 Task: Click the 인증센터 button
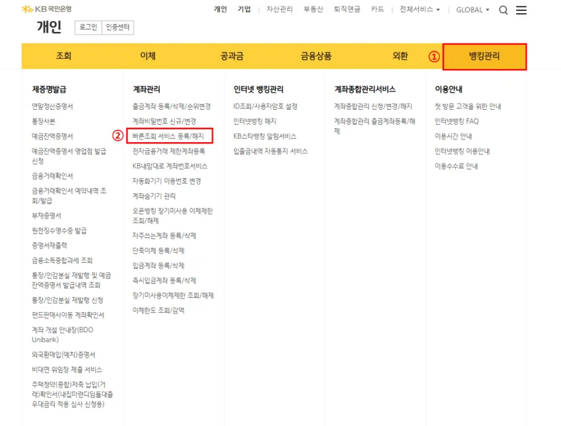click(118, 27)
